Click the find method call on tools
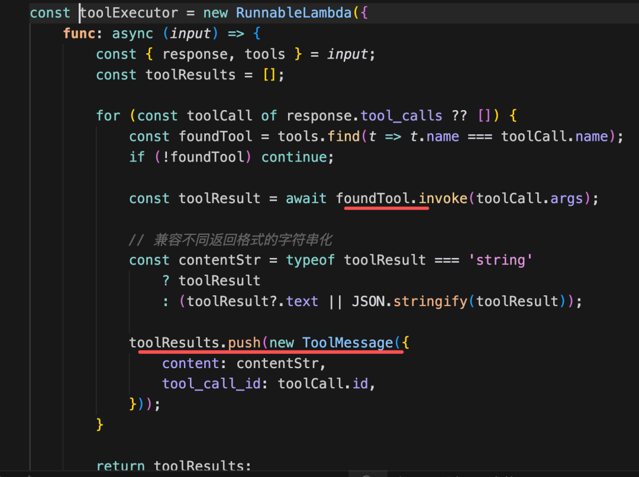The height and width of the screenshot is (477, 639). pos(344,136)
